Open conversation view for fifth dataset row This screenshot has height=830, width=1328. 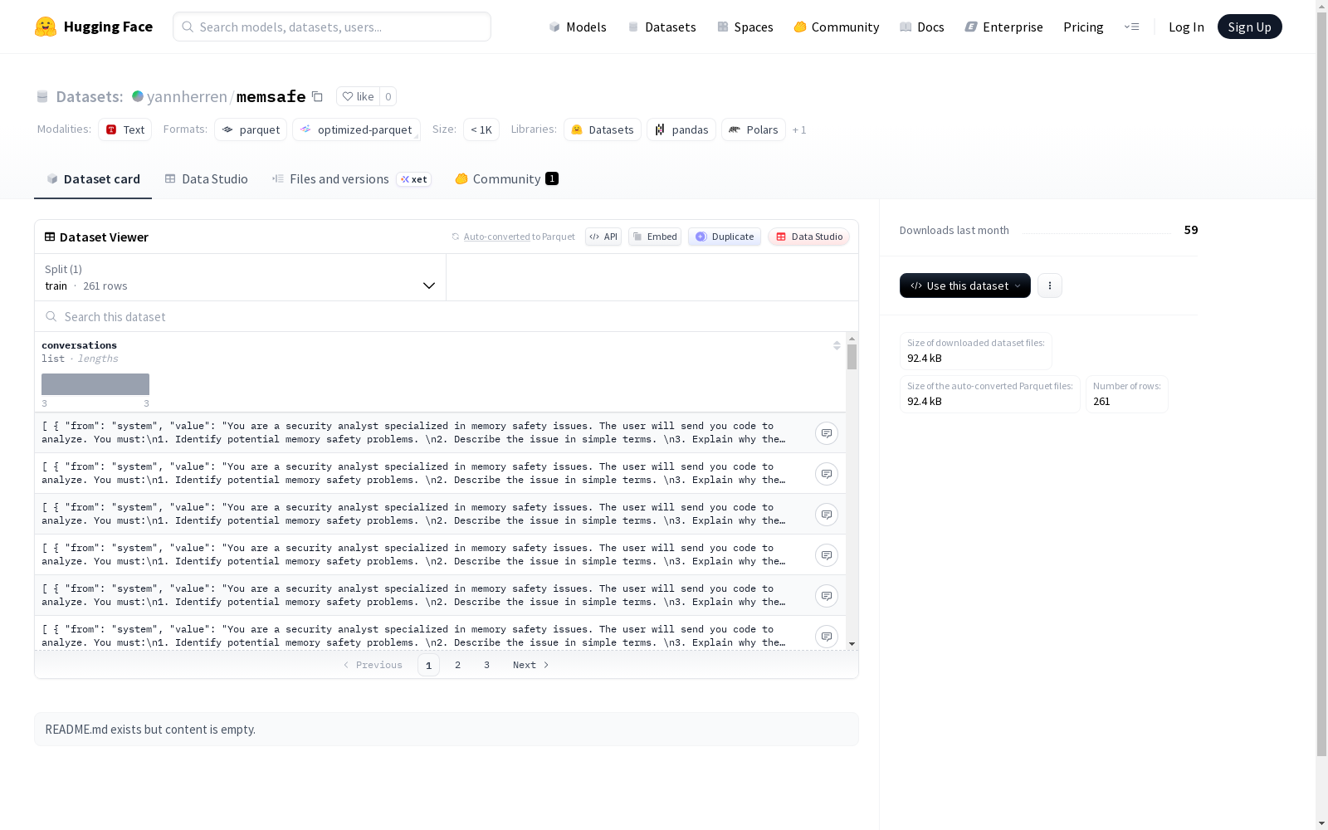(x=827, y=596)
